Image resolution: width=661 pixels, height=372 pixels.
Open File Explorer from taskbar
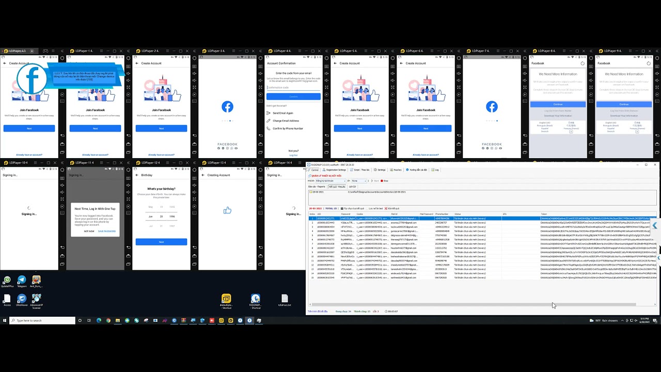[118, 320]
